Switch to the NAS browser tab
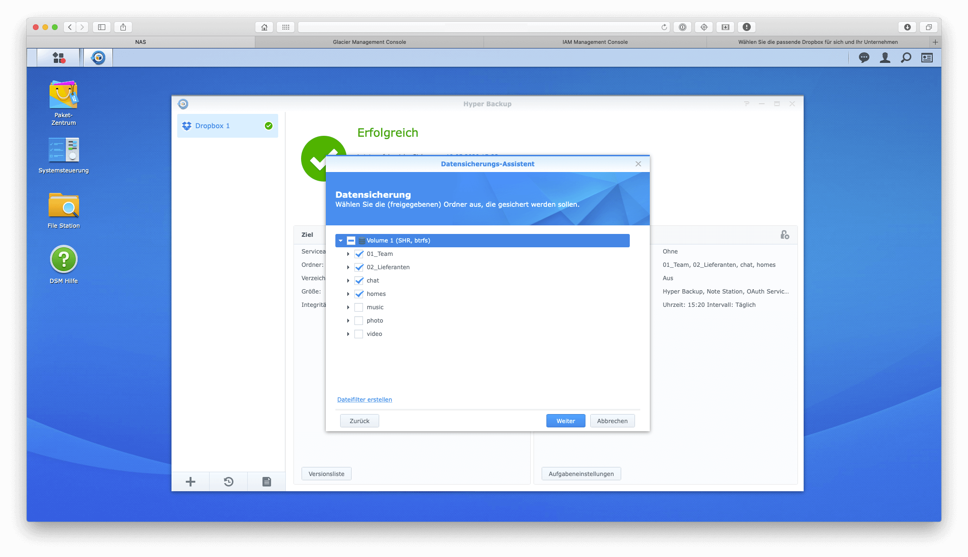The width and height of the screenshot is (968, 557). (x=140, y=42)
